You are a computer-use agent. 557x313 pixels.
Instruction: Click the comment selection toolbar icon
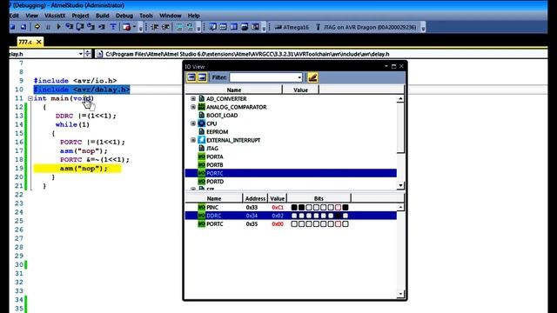(179, 27)
